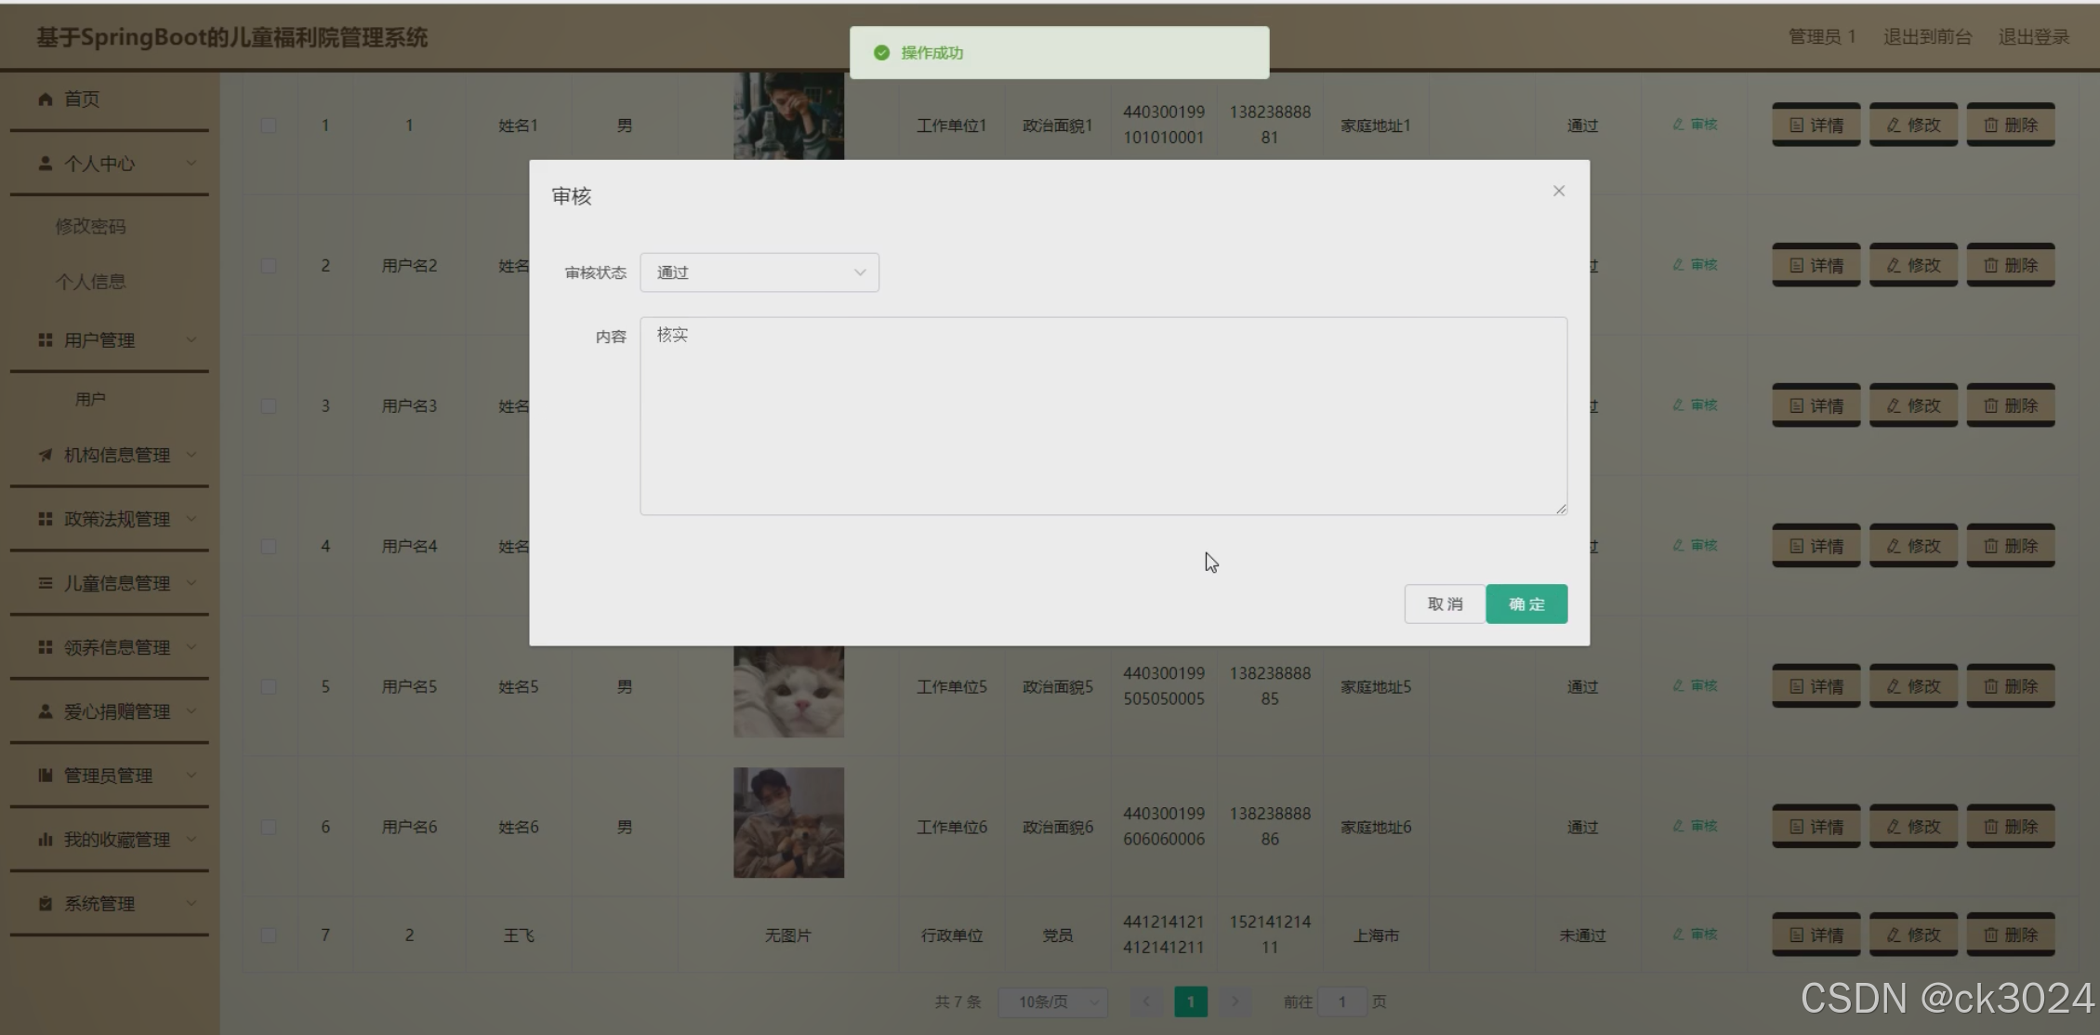Click into the 内容 text area
Viewport: 2100px width, 1035px height.
1103,416
